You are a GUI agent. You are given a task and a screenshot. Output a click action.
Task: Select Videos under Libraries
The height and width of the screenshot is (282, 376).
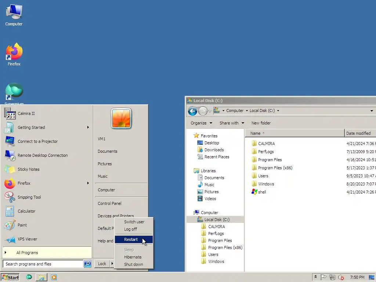click(207, 199)
